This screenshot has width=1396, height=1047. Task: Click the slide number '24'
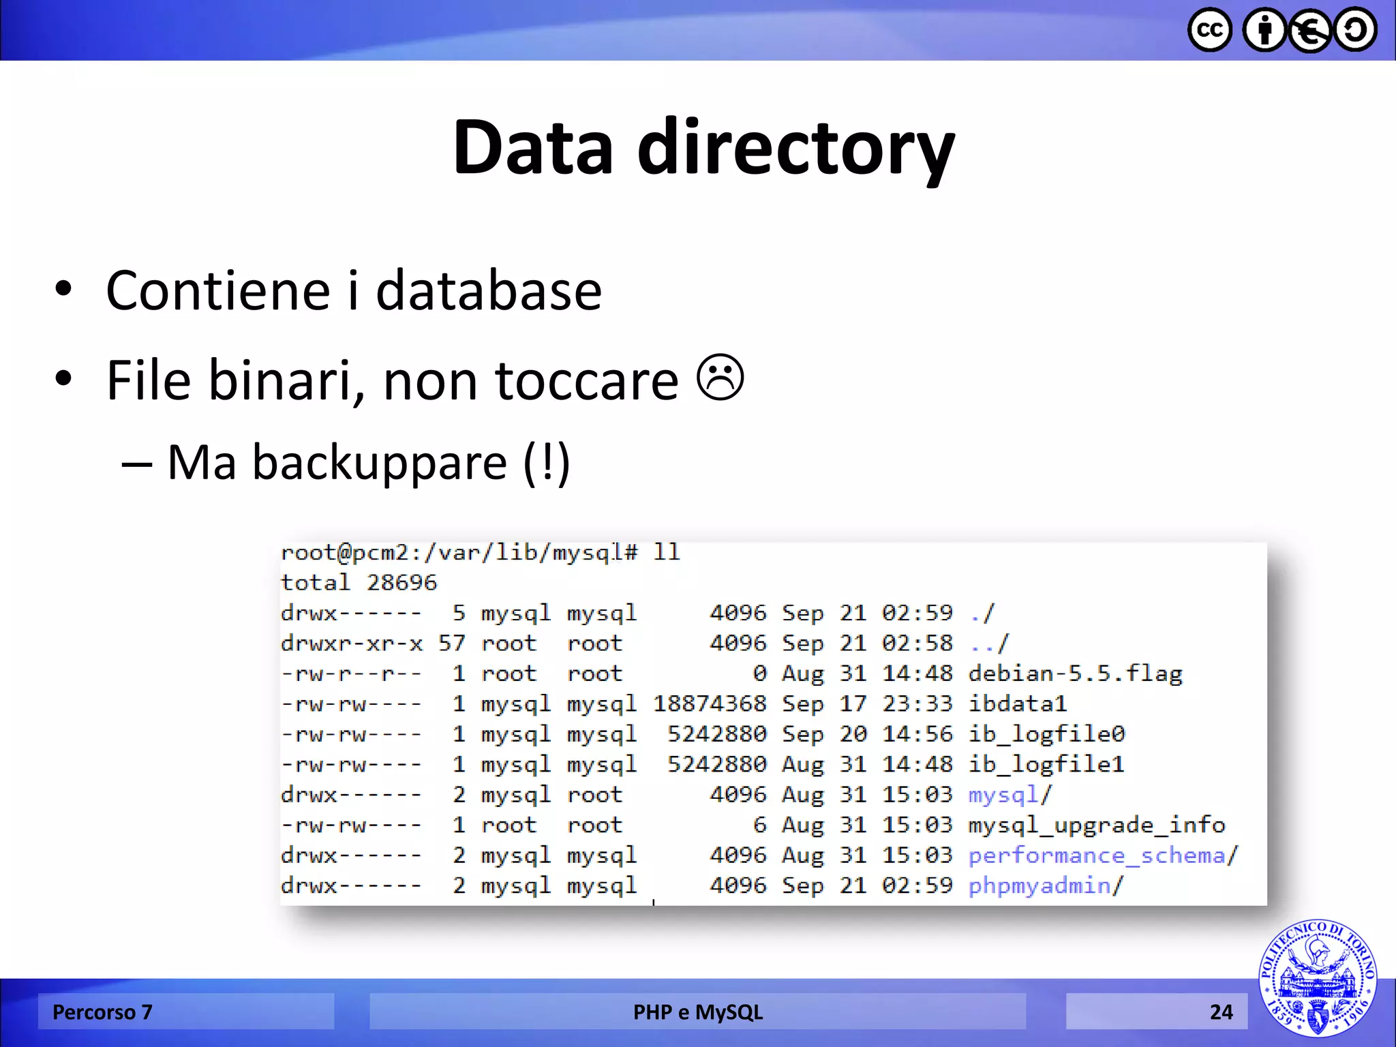(x=1221, y=1012)
